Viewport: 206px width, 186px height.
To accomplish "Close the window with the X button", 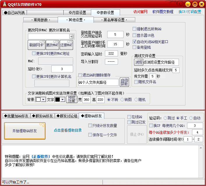I will (x=202, y=4).
